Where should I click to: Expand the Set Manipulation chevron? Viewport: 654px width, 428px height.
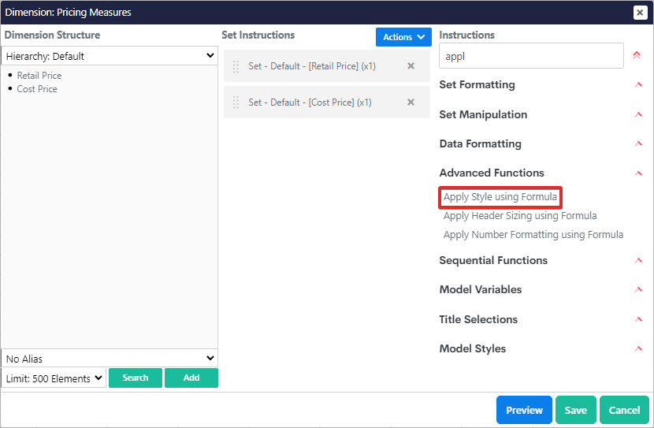tap(638, 115)
